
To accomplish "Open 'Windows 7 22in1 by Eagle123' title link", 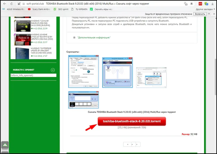I will [x=40, y=23].
